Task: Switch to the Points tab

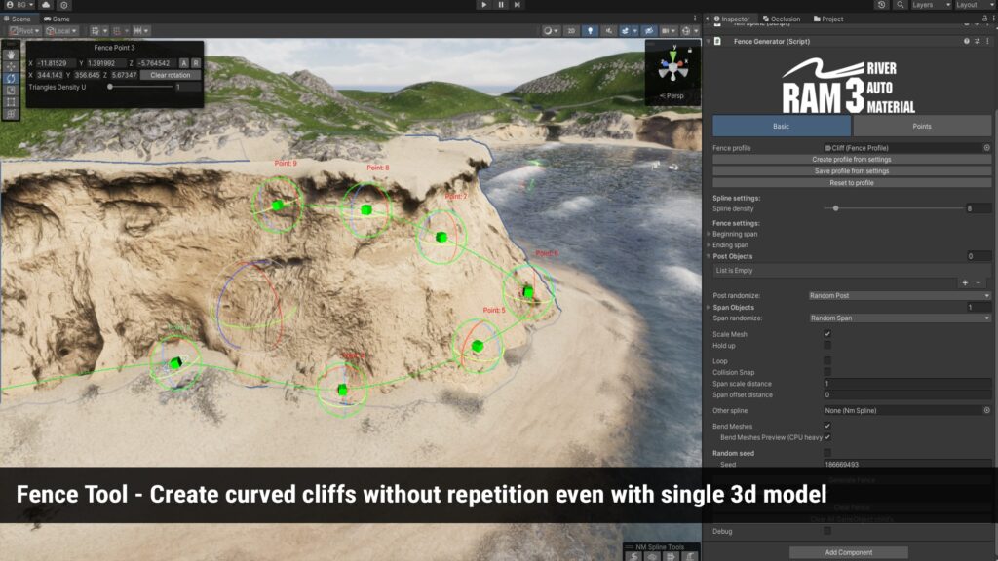Action: coord(921,126)
